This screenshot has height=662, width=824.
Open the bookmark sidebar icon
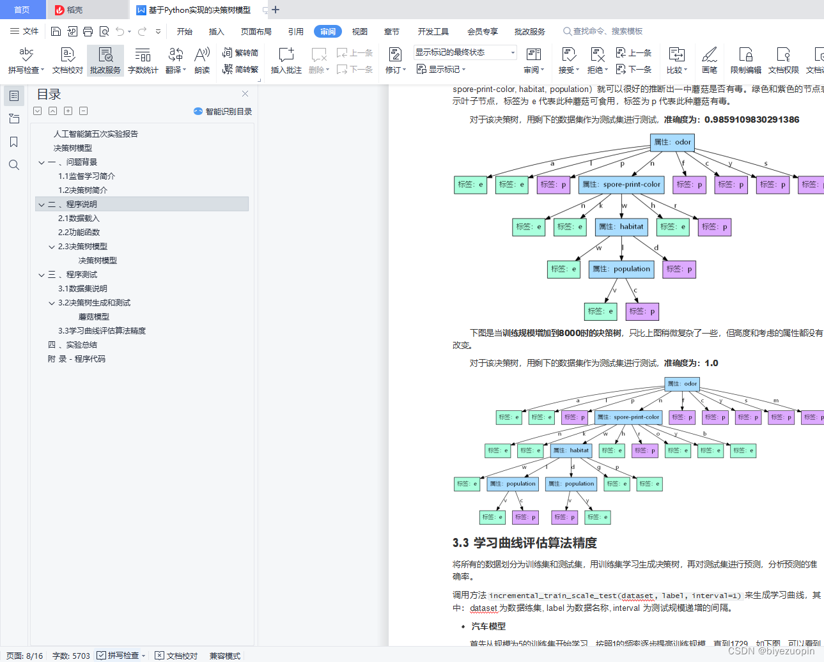(14, 142)
